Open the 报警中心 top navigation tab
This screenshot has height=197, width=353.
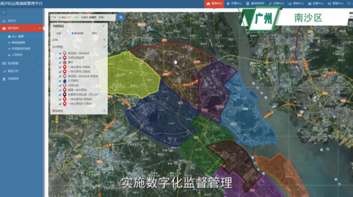(x=234, y=4)
